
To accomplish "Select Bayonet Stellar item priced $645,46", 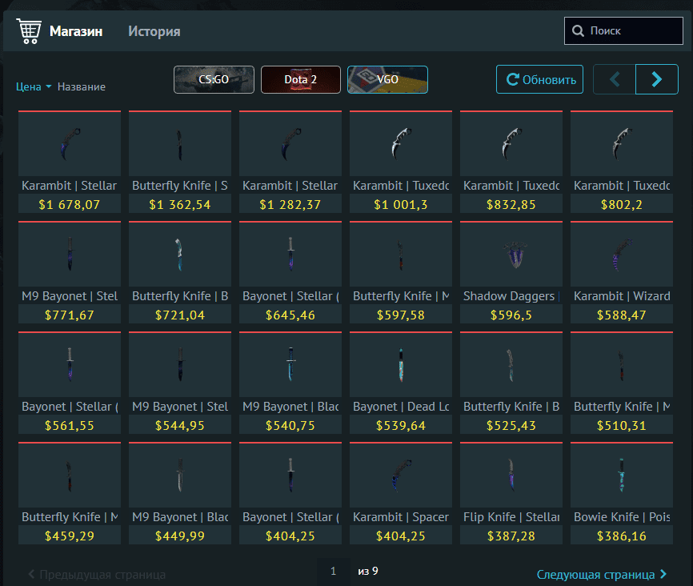I will pyautogui.click(x=290, y=272).
